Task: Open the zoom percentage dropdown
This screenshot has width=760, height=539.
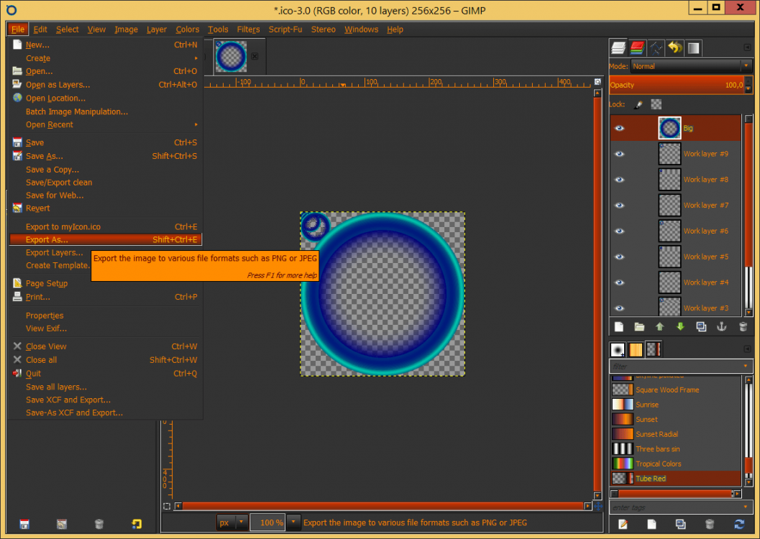Action: click(x=293, y=522)
